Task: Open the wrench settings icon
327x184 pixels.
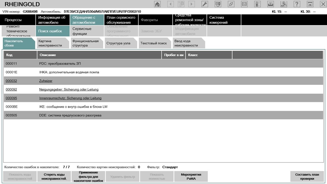Action: tap(205, 4)
